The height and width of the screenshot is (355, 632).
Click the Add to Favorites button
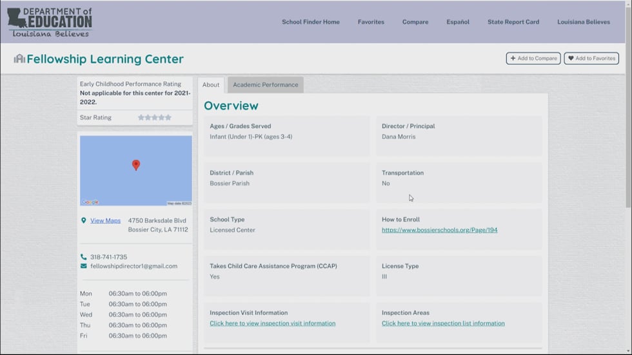tap(591, 59)
